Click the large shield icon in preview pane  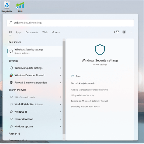[100, 50]
